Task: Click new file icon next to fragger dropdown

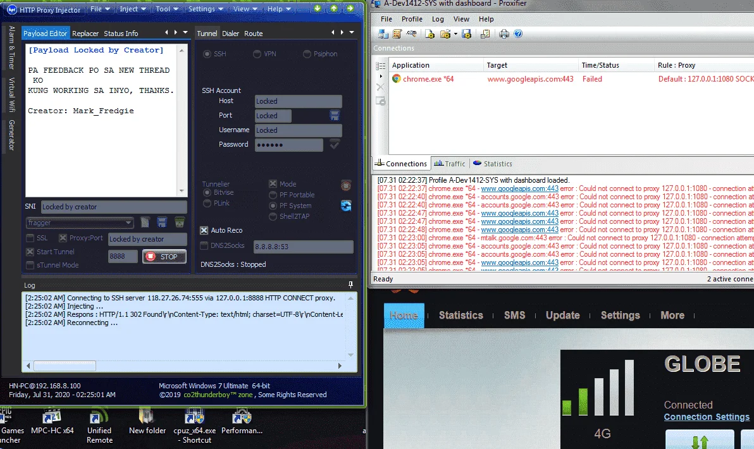Action: (x=145, y=223)
